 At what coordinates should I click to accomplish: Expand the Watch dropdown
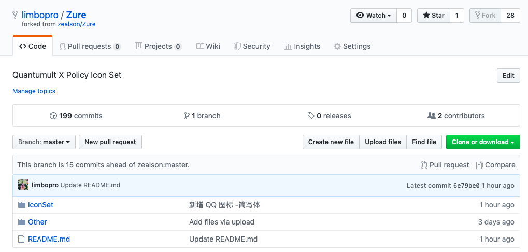tap(374, 16)
